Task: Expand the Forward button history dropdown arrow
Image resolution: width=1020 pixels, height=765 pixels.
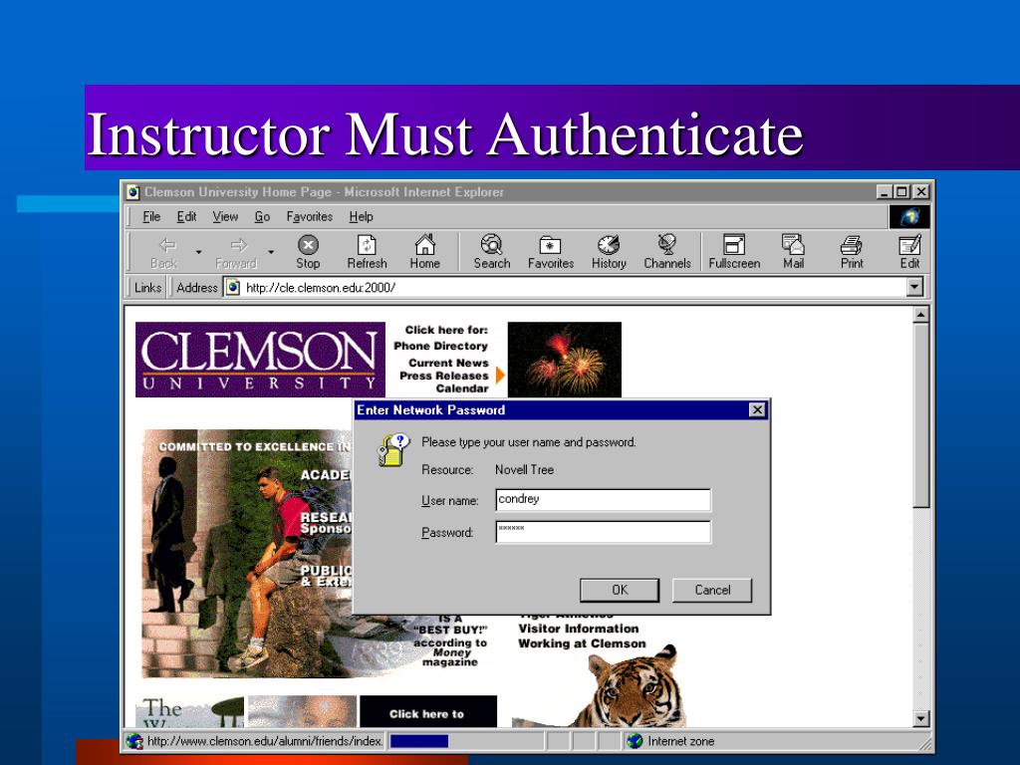Action: (271, 252)
